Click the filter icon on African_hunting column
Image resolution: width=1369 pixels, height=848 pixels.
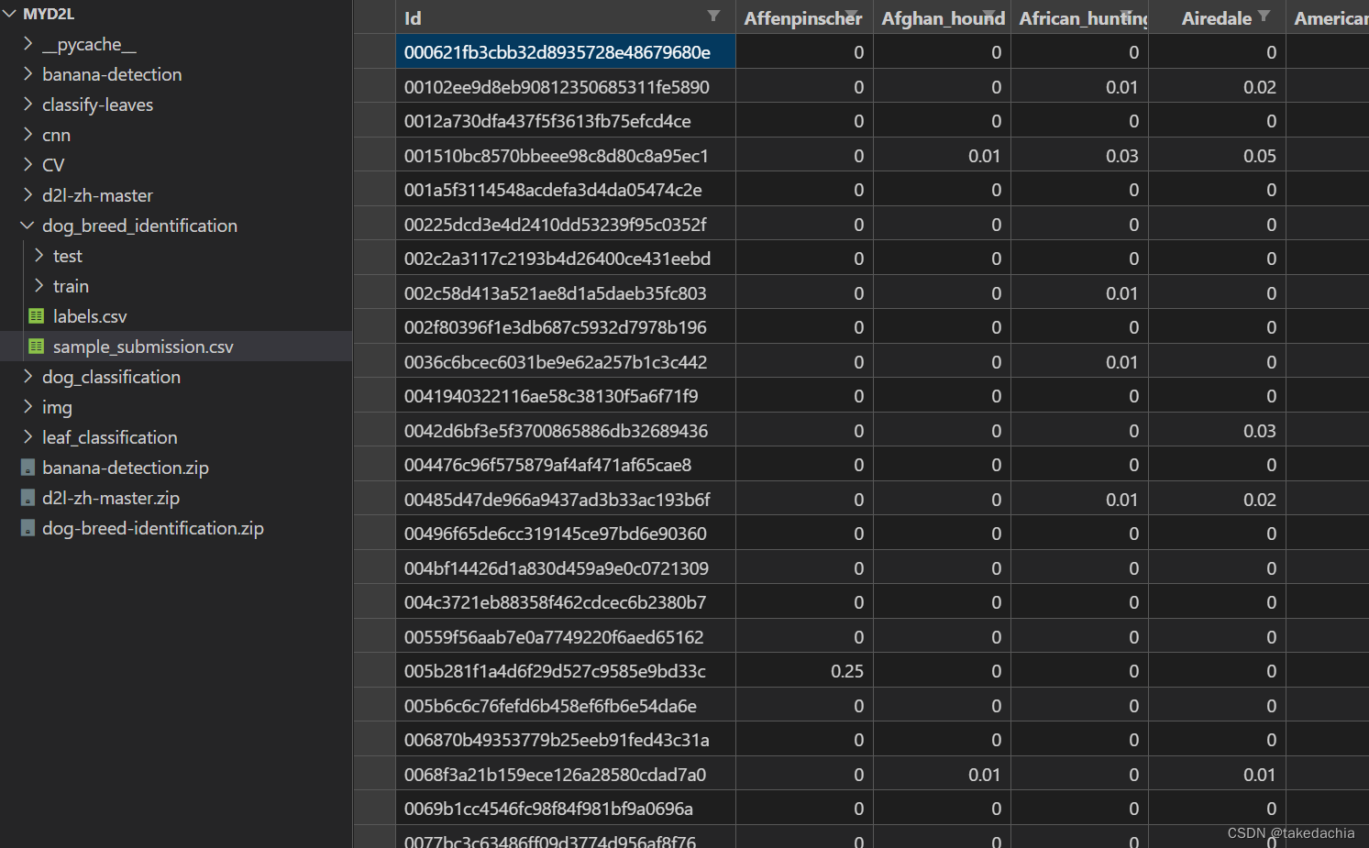1127,16
